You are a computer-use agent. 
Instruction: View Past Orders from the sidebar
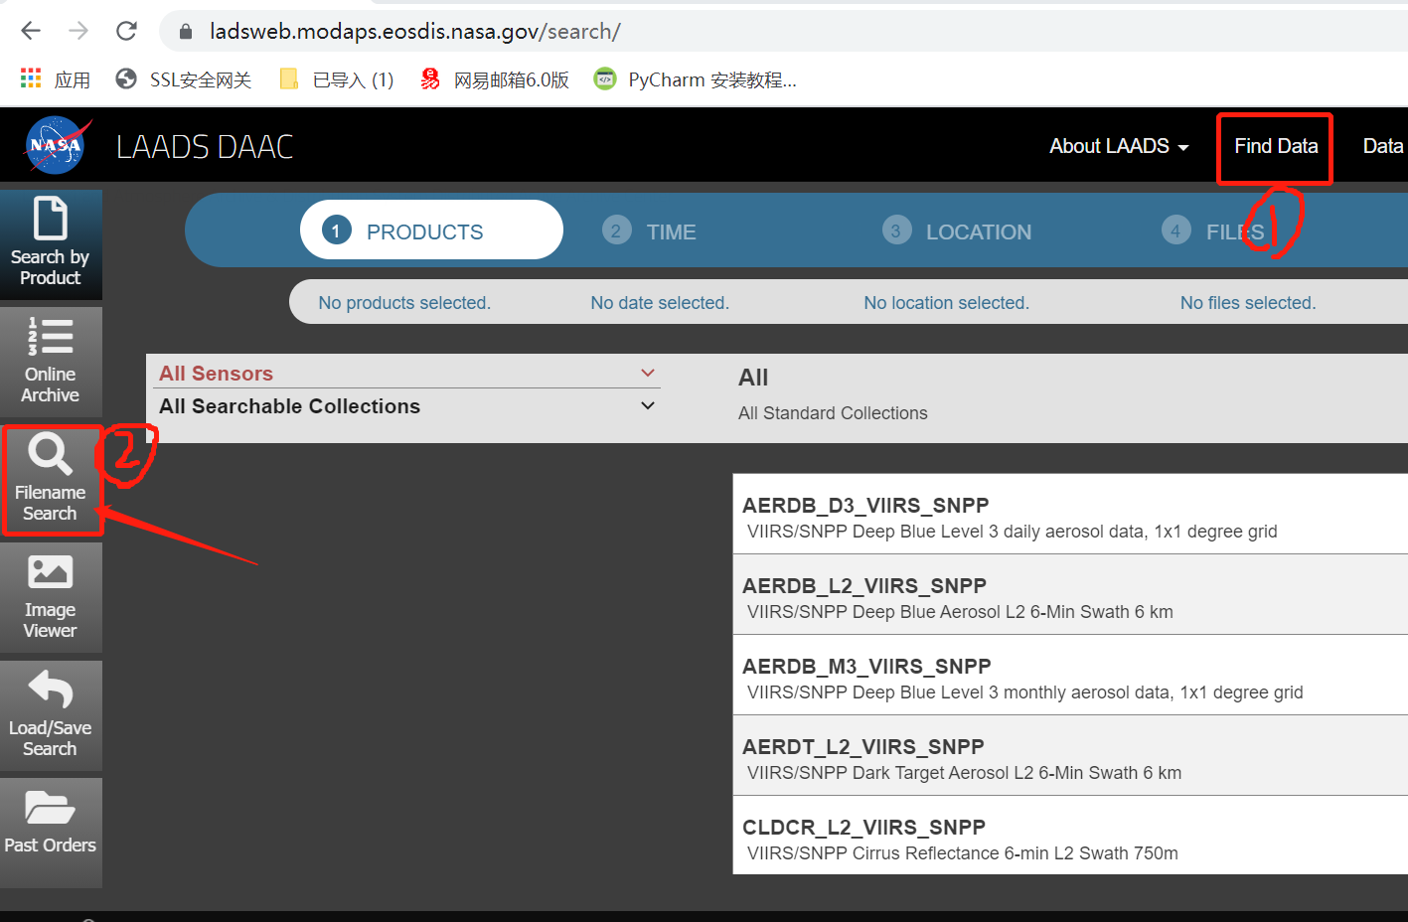51,833
